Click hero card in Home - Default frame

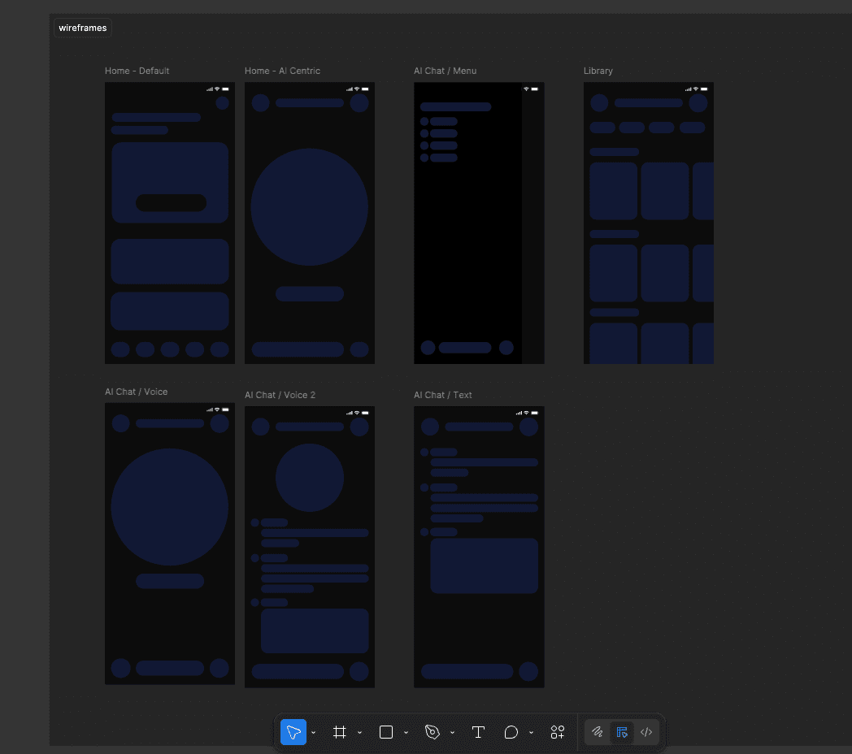170,183
